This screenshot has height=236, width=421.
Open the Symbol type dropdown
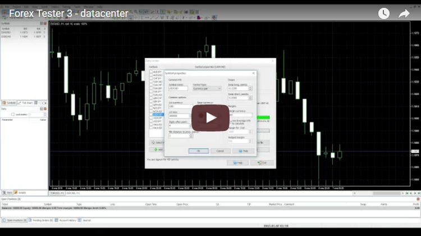[207, 88]
